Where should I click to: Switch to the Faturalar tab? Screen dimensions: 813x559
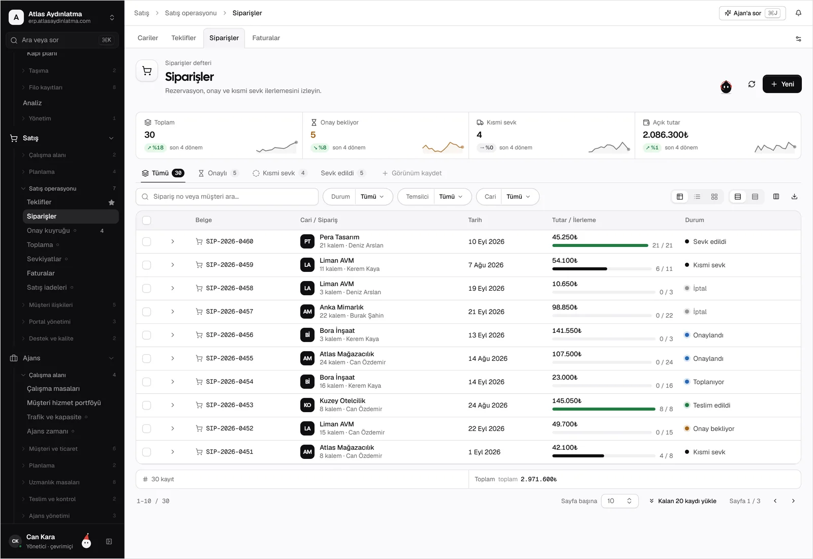pyautogui.click(x=266, y=38)
